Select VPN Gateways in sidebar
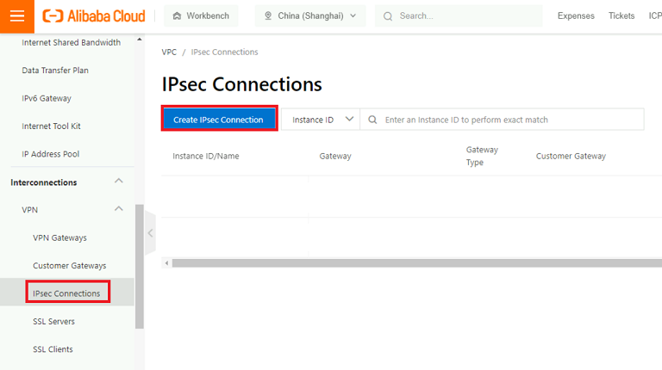This screenshot has width=662, height=370. coord(59,237)
